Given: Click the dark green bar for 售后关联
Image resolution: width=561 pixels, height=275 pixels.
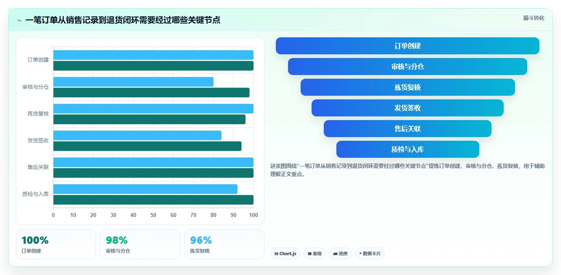Looking at the screenshot, I should point(153,173).
